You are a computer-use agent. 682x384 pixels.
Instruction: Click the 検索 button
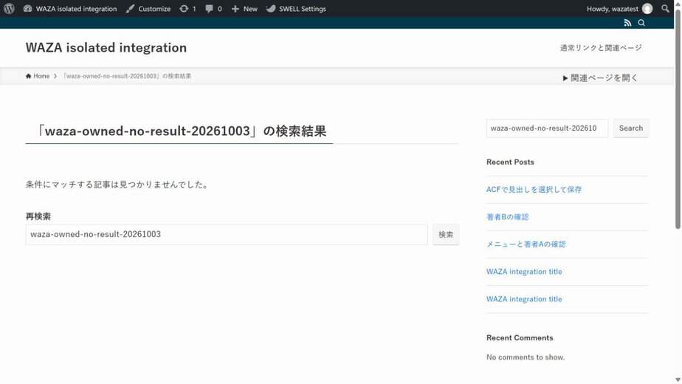pyautogui.click(x=445, y=235)
